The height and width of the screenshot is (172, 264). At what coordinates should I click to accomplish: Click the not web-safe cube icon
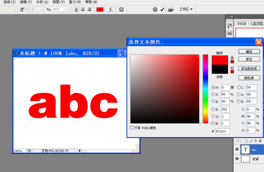tap(232, 68)
